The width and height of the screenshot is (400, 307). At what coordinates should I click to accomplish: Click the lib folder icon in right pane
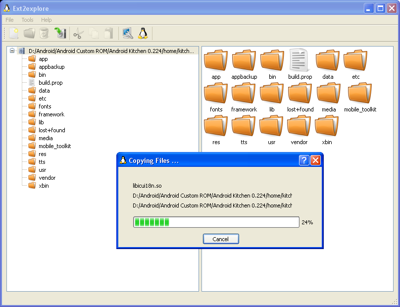coord(272,93)
